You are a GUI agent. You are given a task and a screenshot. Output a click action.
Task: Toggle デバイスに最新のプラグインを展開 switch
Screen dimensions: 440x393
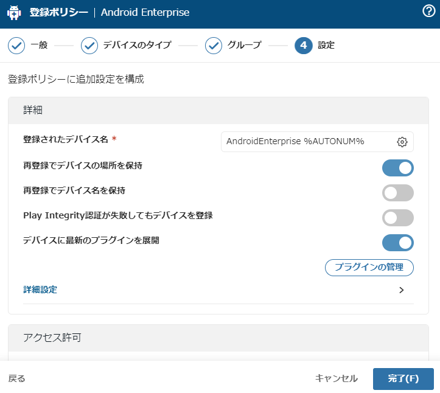[x=397, y=243]
